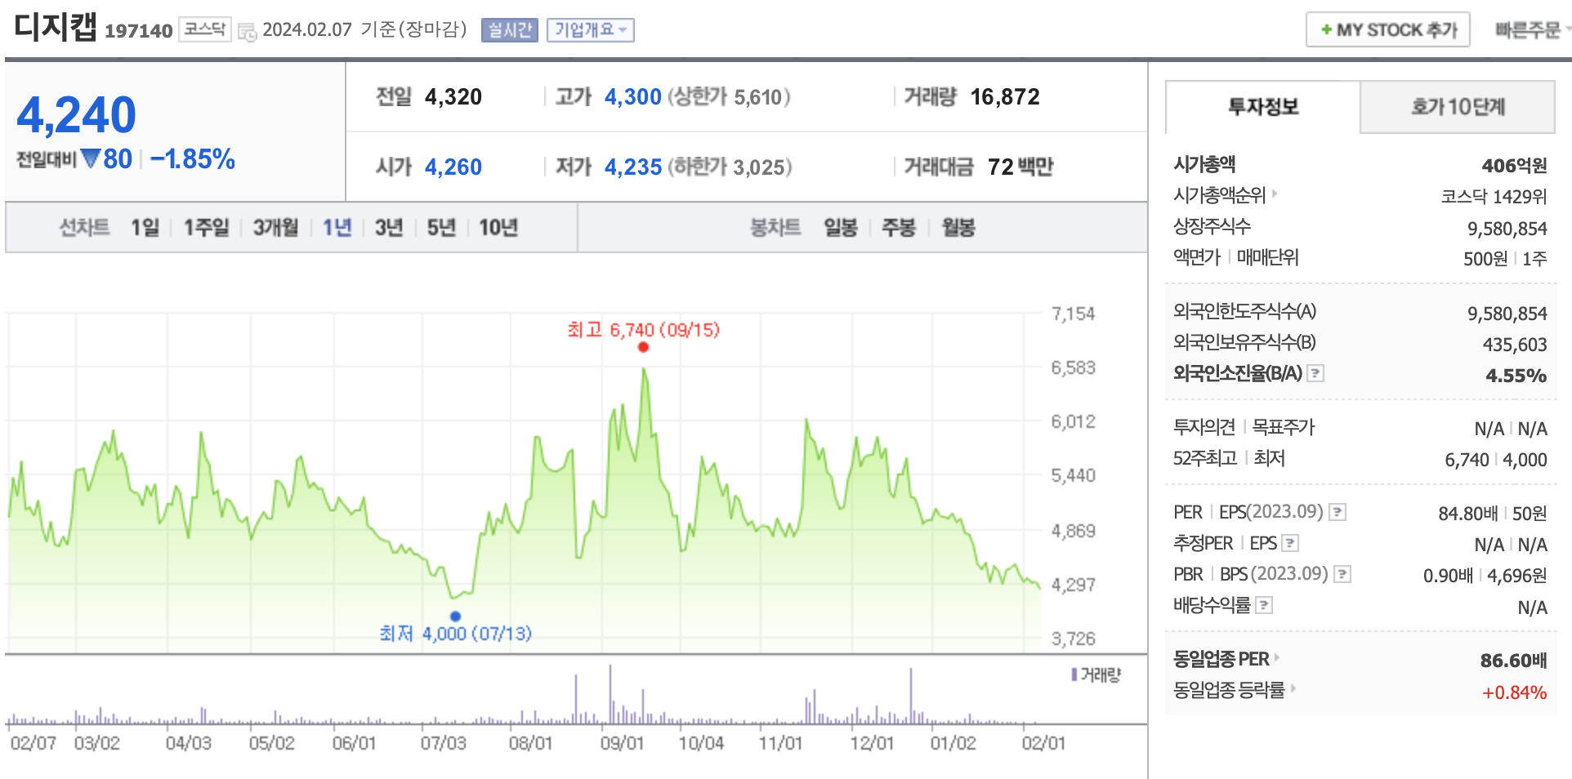Select the 10년 line chart period
The height and width of the screenshot is (779, 1572).
[498, 227]
